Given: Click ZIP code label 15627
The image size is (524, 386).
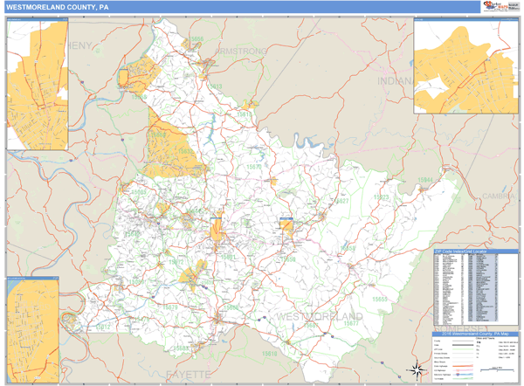Looking at the screenshot, I should (341, 201).
